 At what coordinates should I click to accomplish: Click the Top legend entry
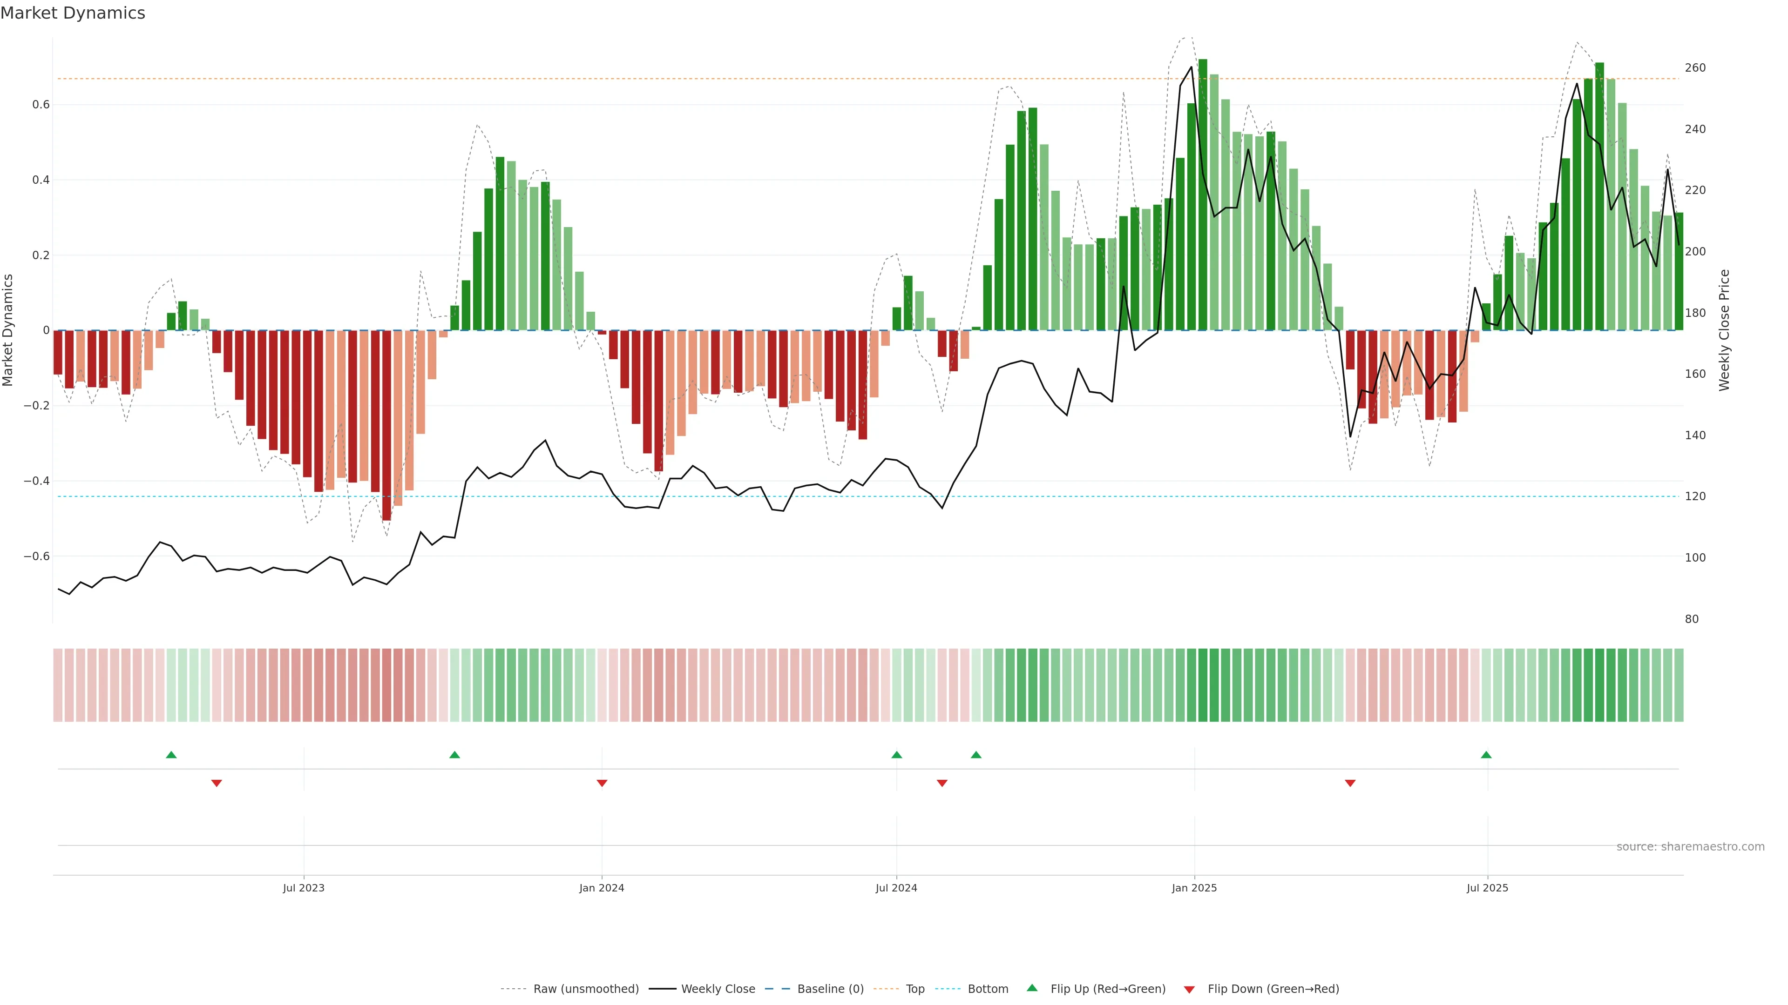[915, 988]
